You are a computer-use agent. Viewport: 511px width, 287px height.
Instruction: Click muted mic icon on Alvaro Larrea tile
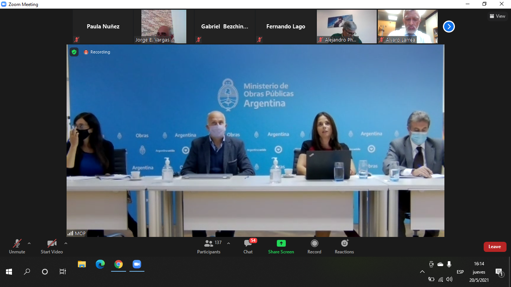click(382, 40)
